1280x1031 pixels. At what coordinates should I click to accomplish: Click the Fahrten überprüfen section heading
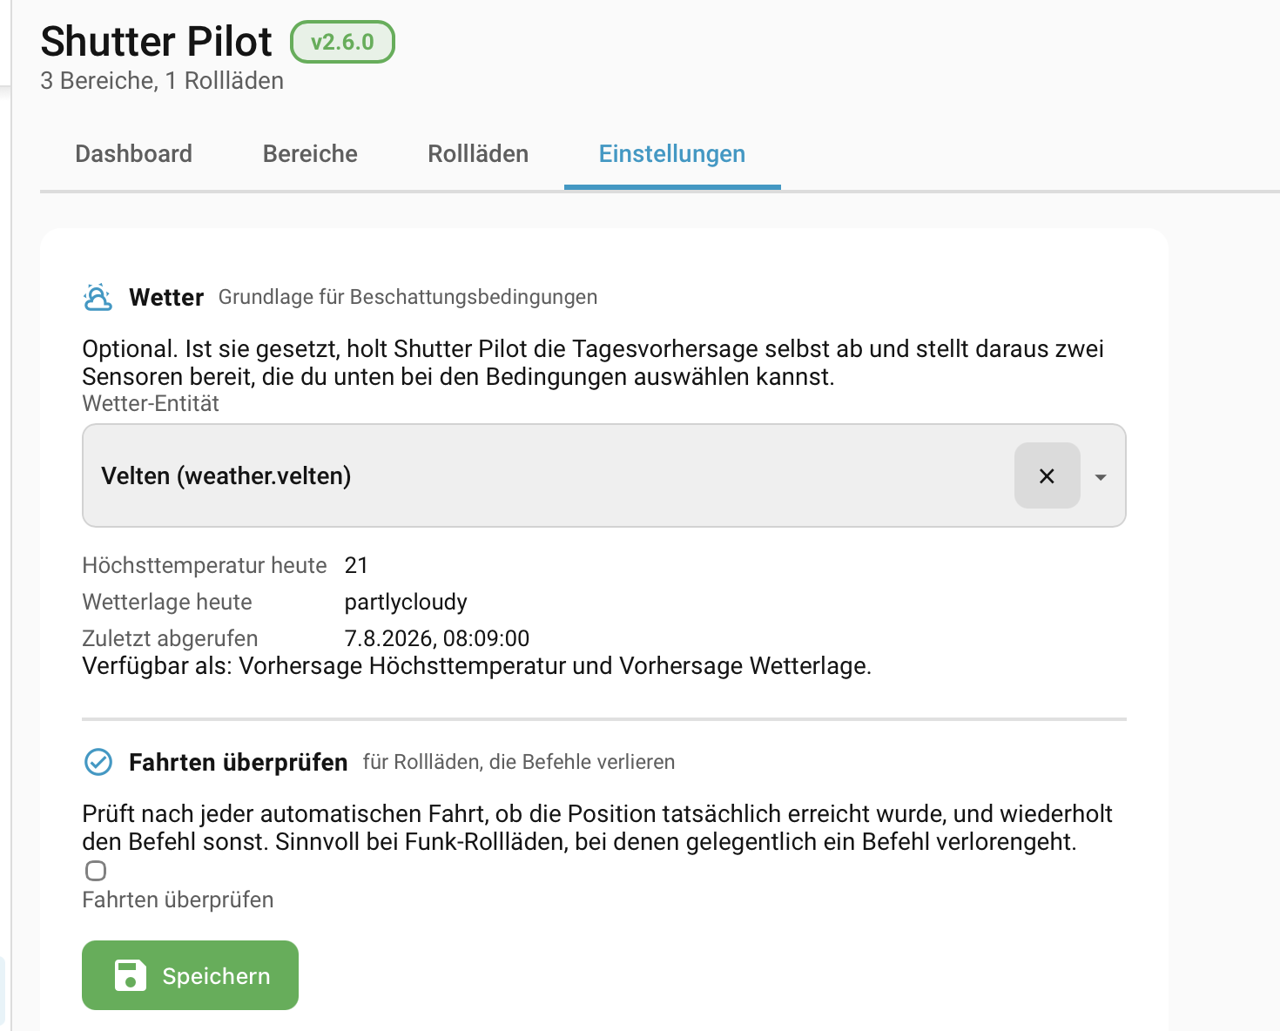coord(238,762)
